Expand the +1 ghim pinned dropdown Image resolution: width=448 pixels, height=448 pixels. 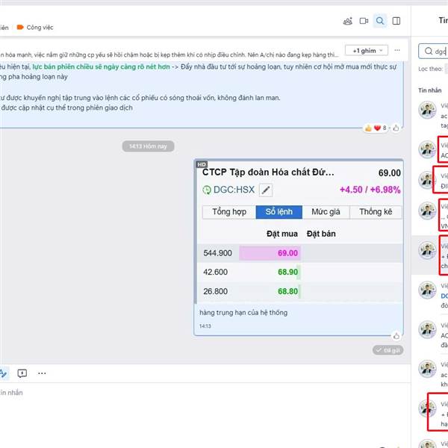pos(367,51)
